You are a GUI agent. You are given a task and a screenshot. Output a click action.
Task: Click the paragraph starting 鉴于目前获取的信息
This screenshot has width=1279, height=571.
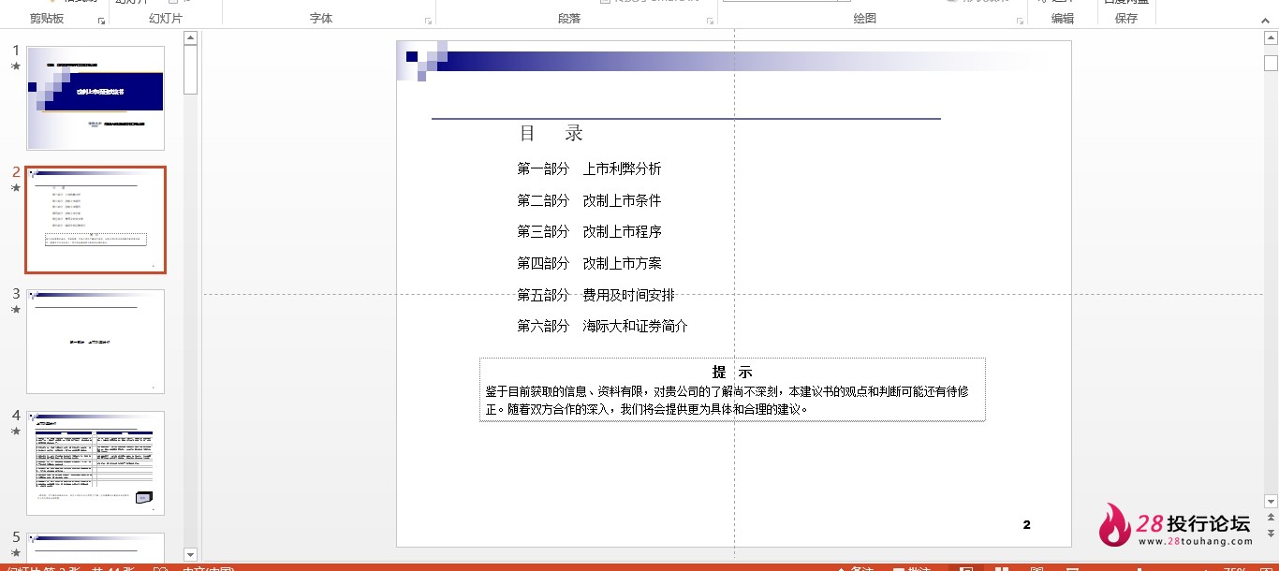[x=728, y=400]
